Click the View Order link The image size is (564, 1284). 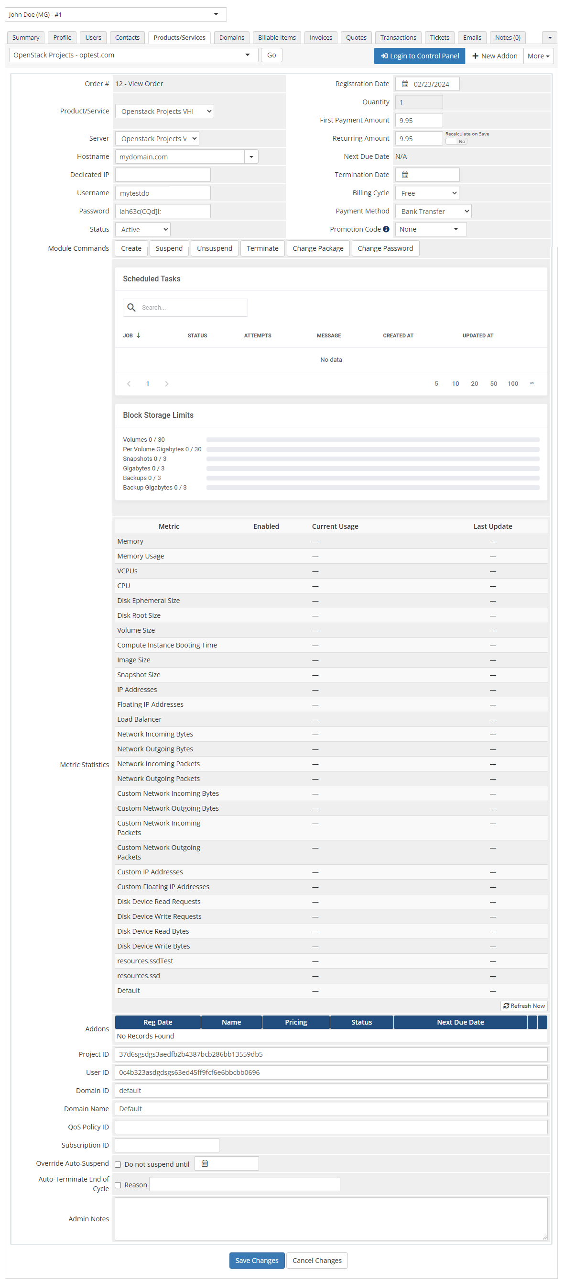coord(145,84)
